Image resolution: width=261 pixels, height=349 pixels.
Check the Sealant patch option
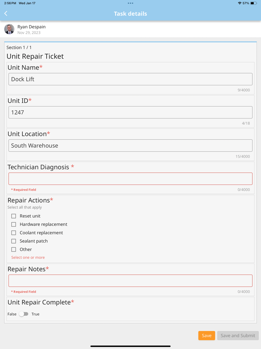tap(14, 241)
